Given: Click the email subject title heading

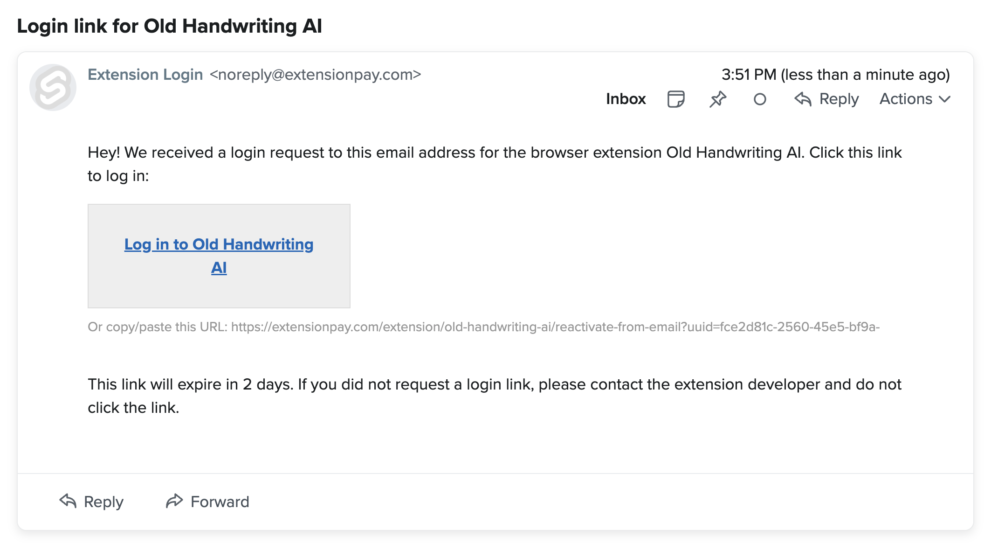Looking at the screenshot, I should coord(170,26).
